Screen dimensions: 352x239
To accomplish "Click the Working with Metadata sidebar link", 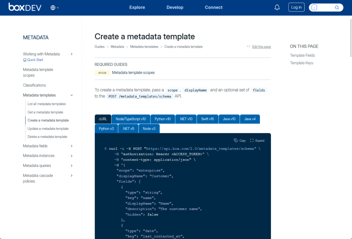I will (41, 54).
